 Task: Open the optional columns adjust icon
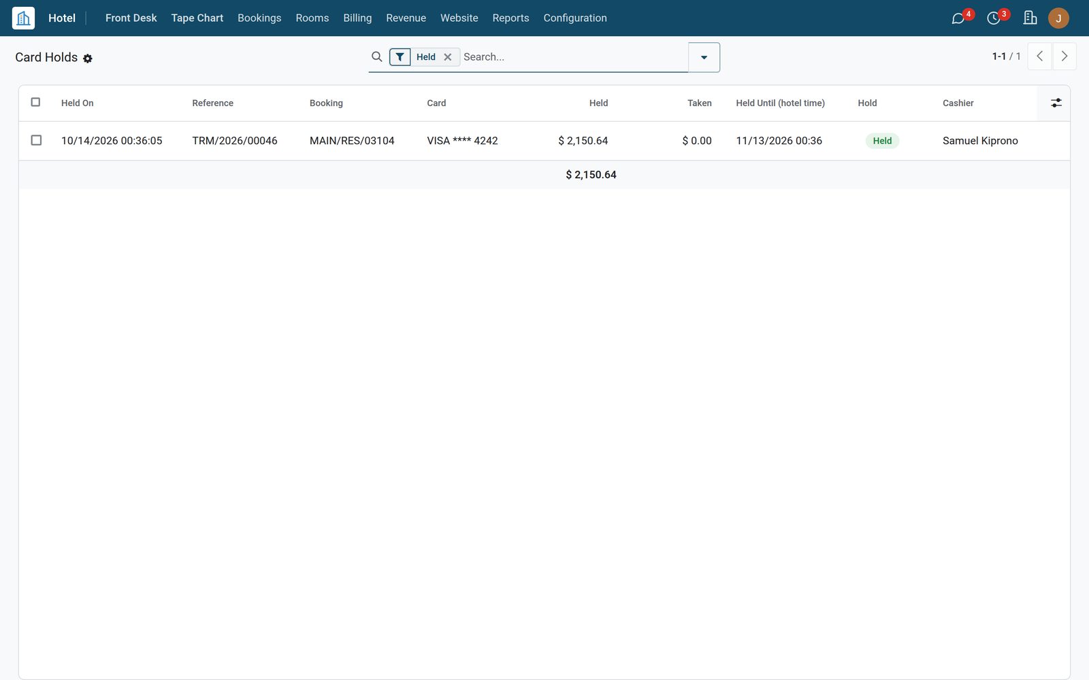[x=1056, y=103]
